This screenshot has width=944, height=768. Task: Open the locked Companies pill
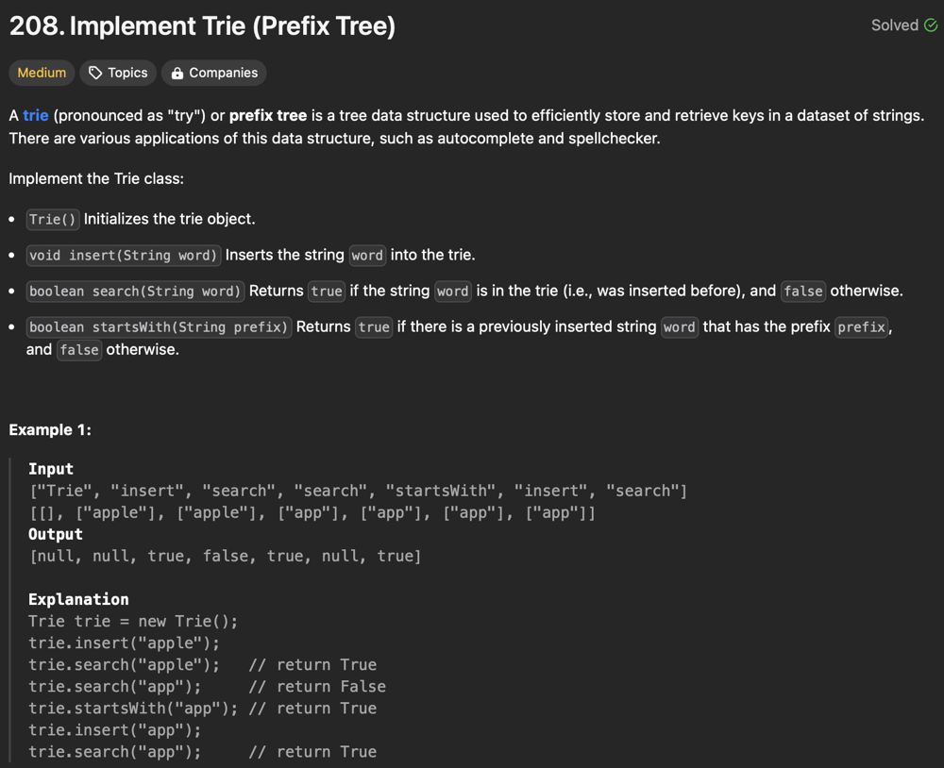click(x=214, y=73)
